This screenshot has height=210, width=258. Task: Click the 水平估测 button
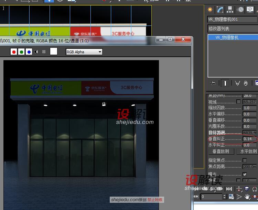248,151
